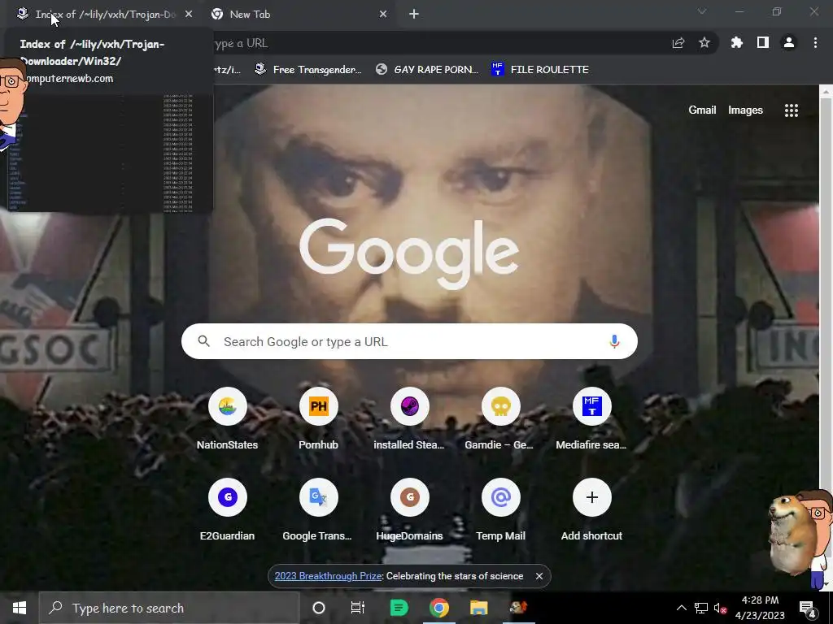The image size is (833, 624).
Task: Open the Mediafire sea... shortcut
Action: point(592,419)
